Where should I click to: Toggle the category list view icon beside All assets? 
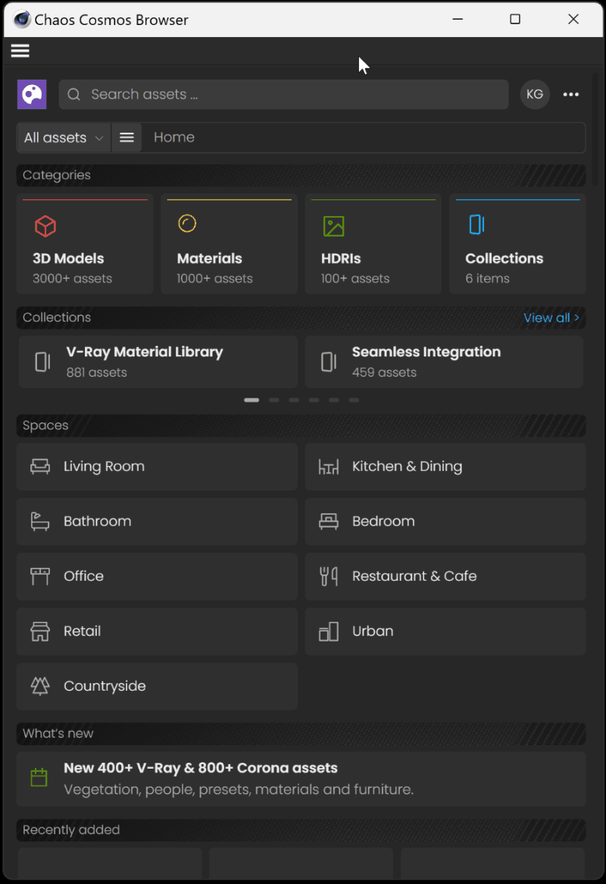[x=127, y=137]
